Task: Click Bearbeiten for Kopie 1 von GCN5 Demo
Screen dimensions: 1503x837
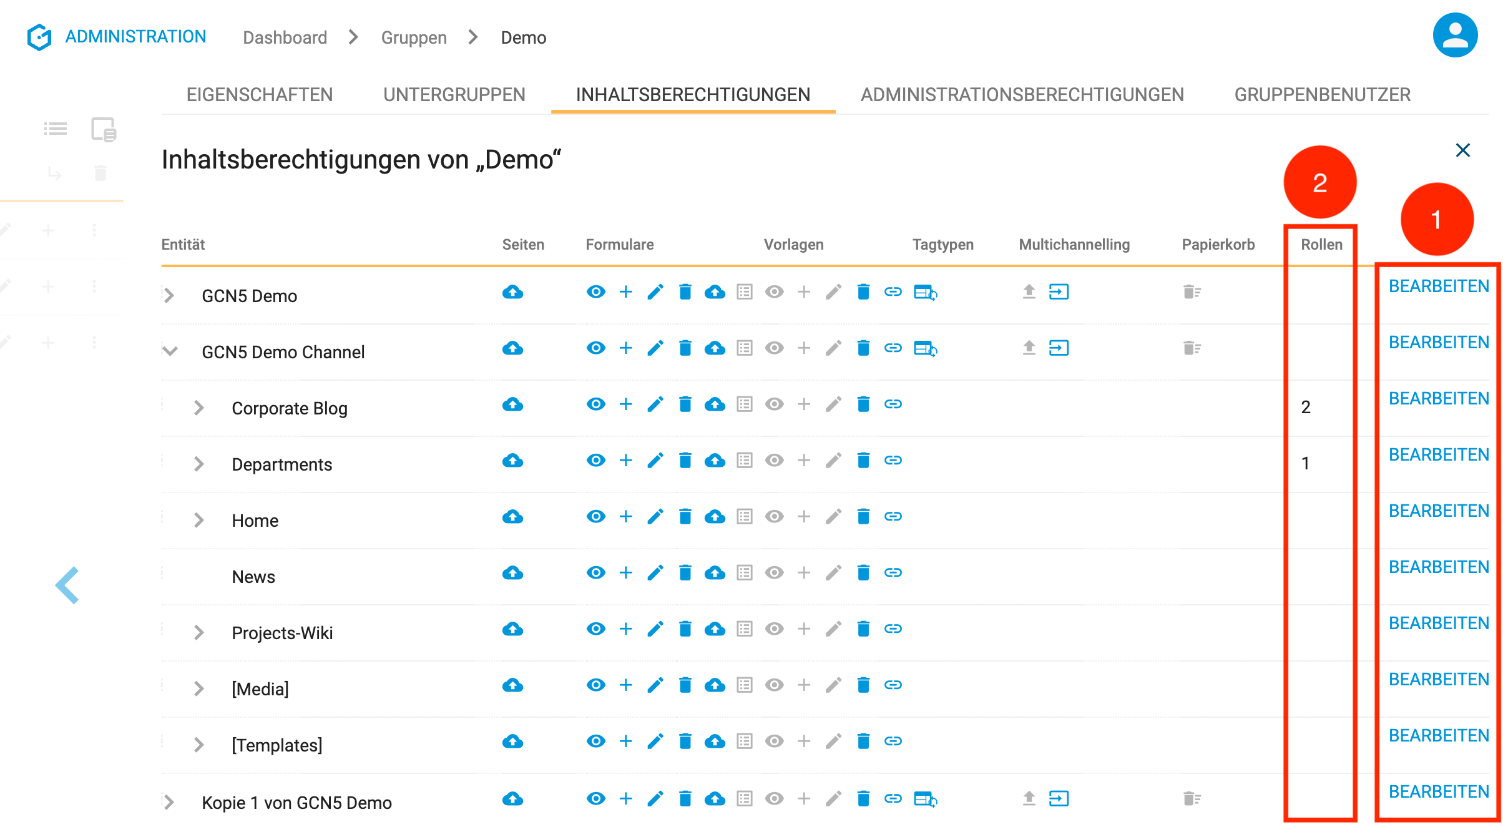Action: [x=1439, y=791]
